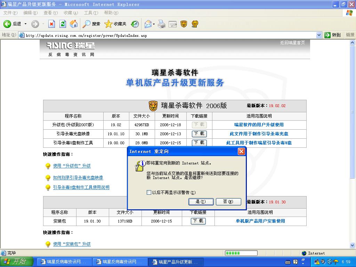
Task: Download the 安装包 19.01.30
Action: [x=198, y=221]
